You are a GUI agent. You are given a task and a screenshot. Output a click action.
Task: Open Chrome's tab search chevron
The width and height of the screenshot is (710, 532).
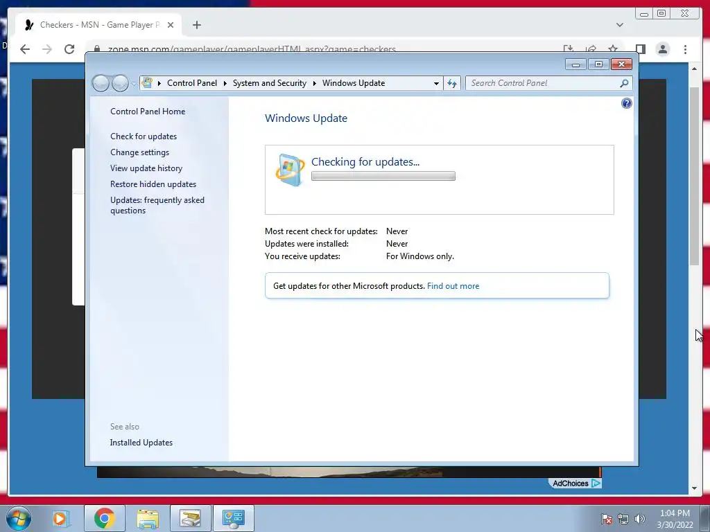click(x=619, y=25)
